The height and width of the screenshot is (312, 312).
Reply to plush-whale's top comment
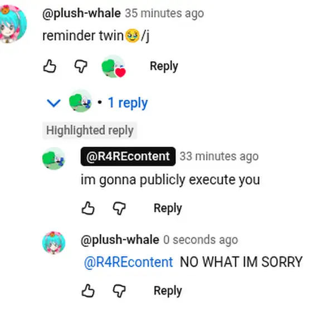164,66
